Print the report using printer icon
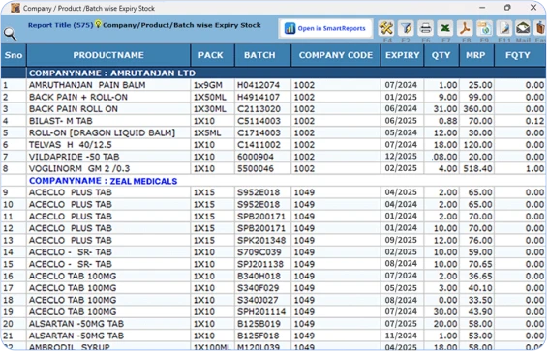The image size is (548, 351). 425,28
